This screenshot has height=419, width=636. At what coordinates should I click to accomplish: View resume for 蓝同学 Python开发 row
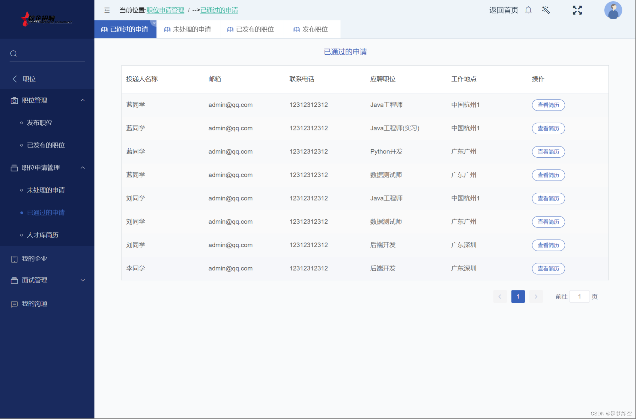tap(548, 152)
